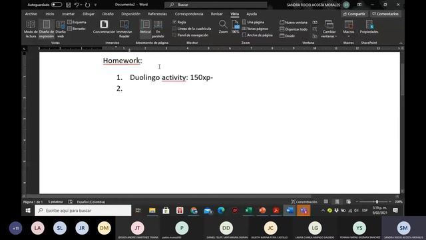The height and width of the screenshot is (240, 426).
Task: Open Immersive Reader
Action: coord(124,29)
